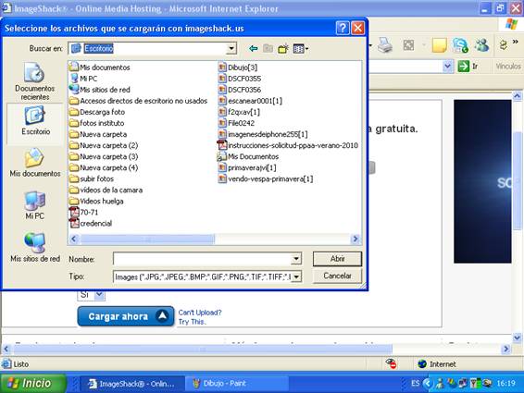Click the file list horizontal scrollbar thumb

pos(147,239)
